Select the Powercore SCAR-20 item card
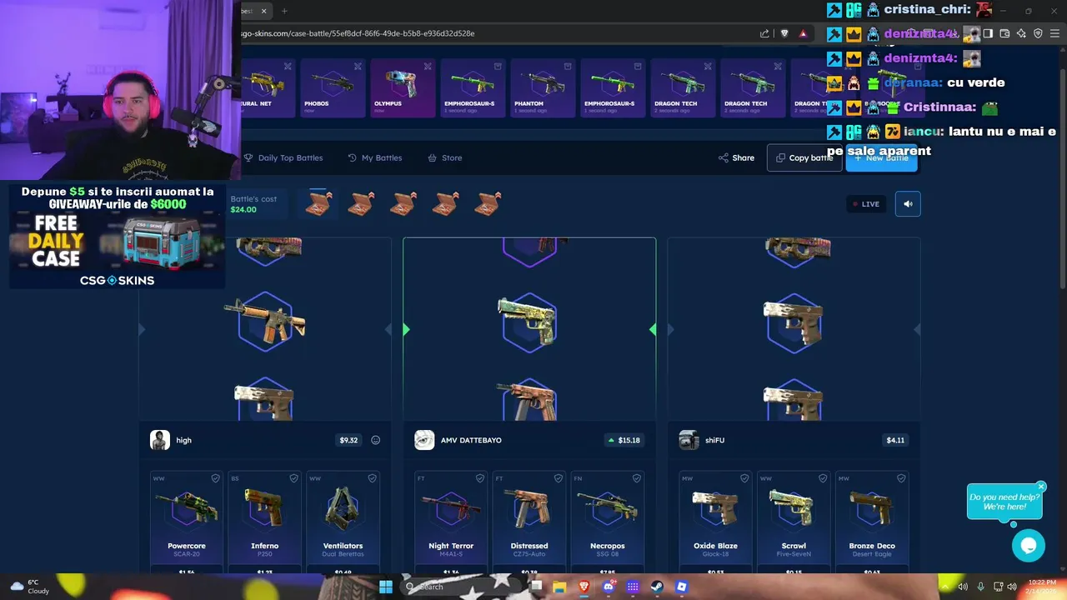The image size is (1067, 600). point(187,522)
